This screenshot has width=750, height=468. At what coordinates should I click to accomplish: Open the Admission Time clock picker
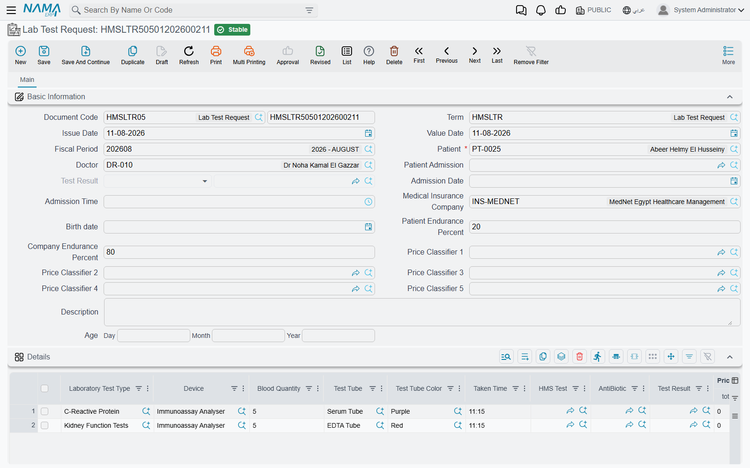(368, 202)
